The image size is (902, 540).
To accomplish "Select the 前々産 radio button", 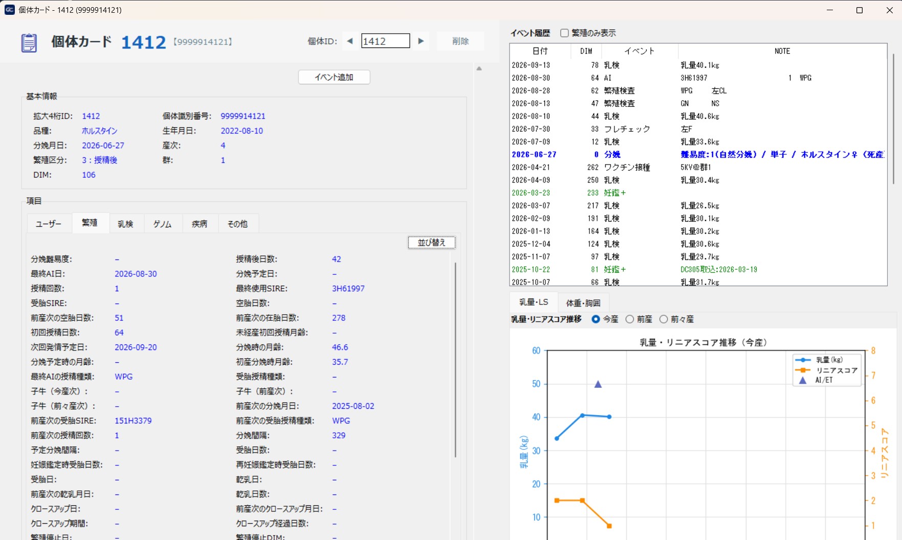I will pyautogui.click(x=664, y=319).
